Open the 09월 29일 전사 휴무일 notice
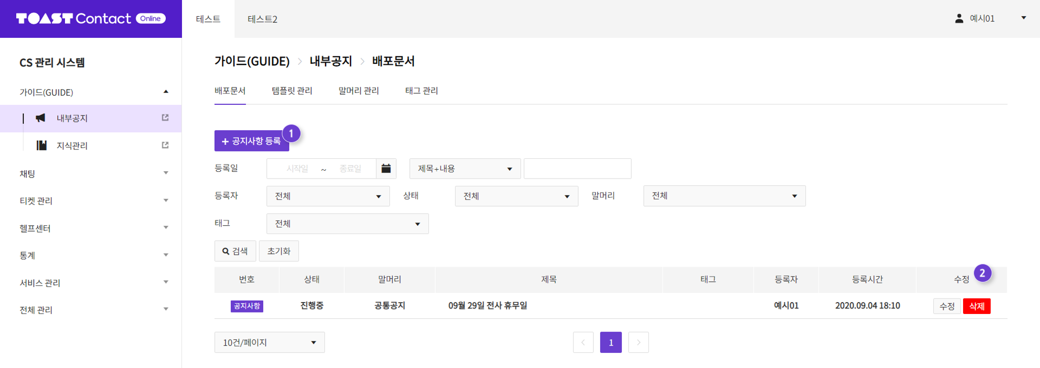Screen dimensions: 1040x368 point(488,306)
